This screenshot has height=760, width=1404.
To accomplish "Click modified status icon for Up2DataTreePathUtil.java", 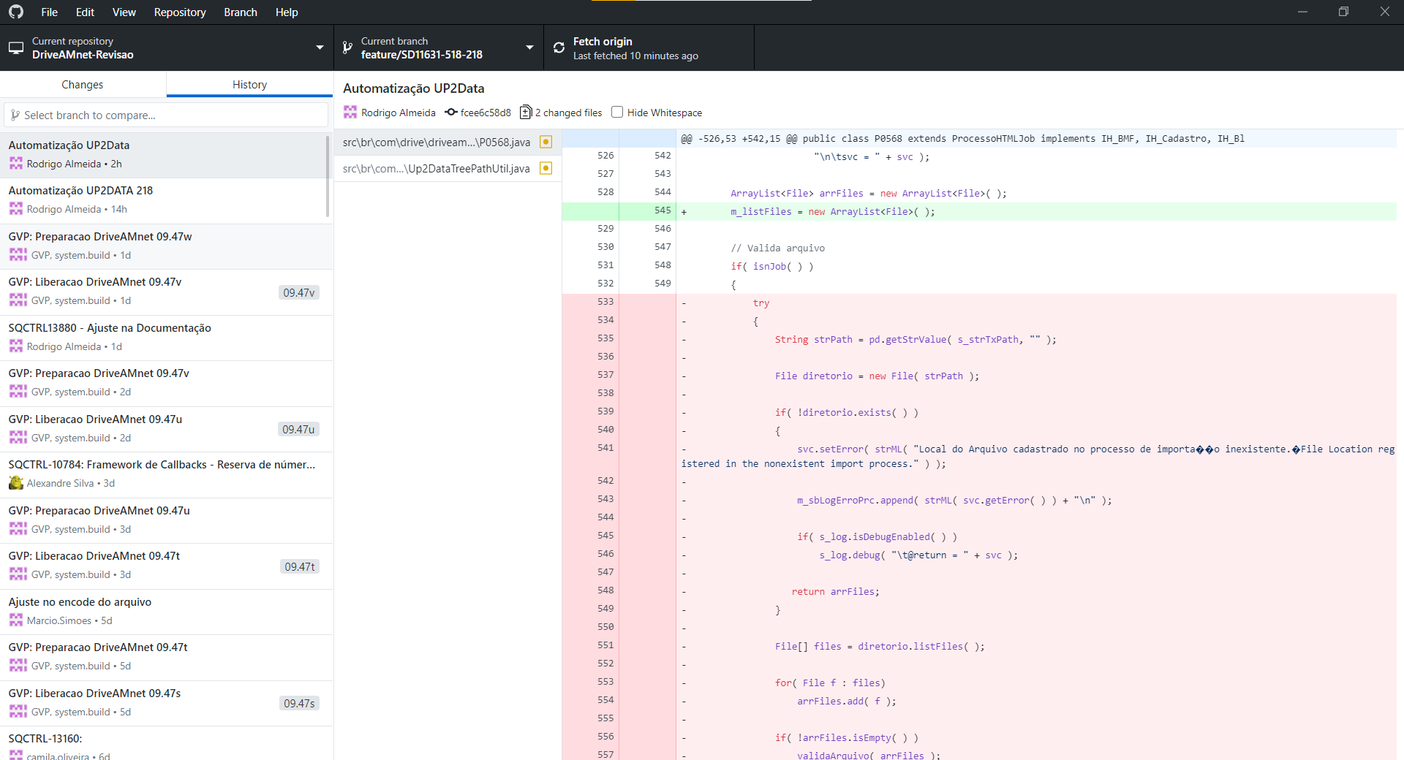I will click(546, 168).
